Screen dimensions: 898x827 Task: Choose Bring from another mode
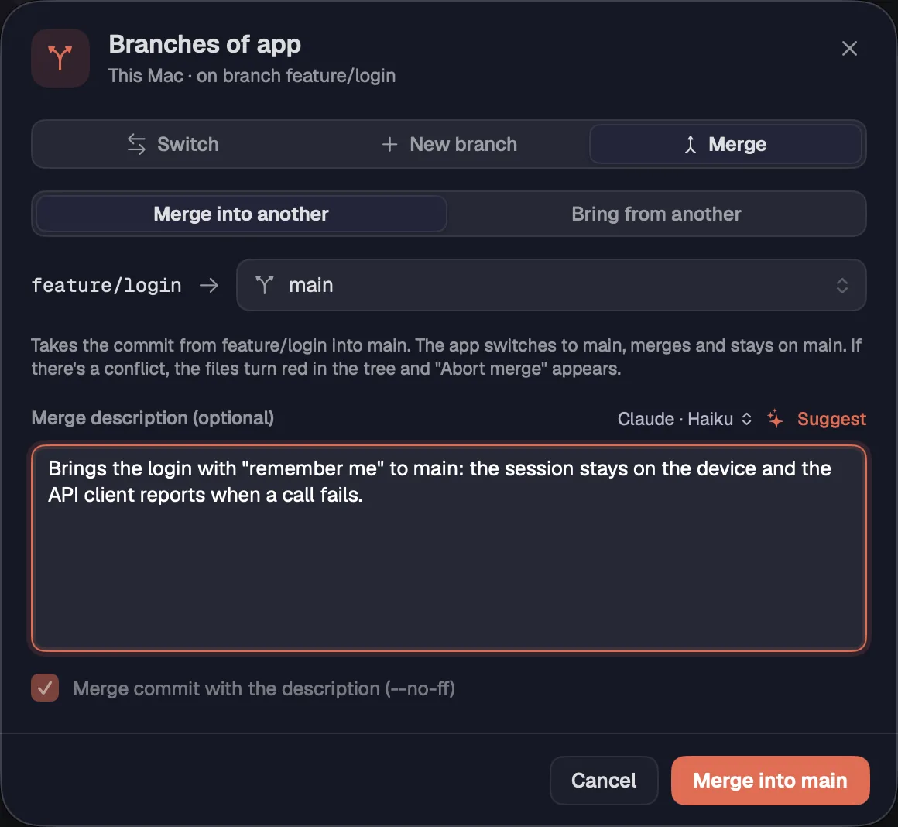tap(656, 214)
